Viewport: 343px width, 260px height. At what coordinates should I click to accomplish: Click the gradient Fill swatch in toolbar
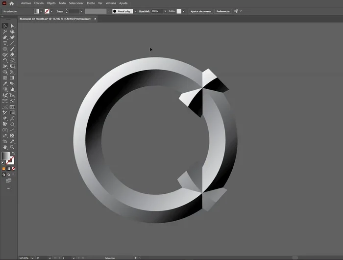pyautogui.click(x=5, y=156)
